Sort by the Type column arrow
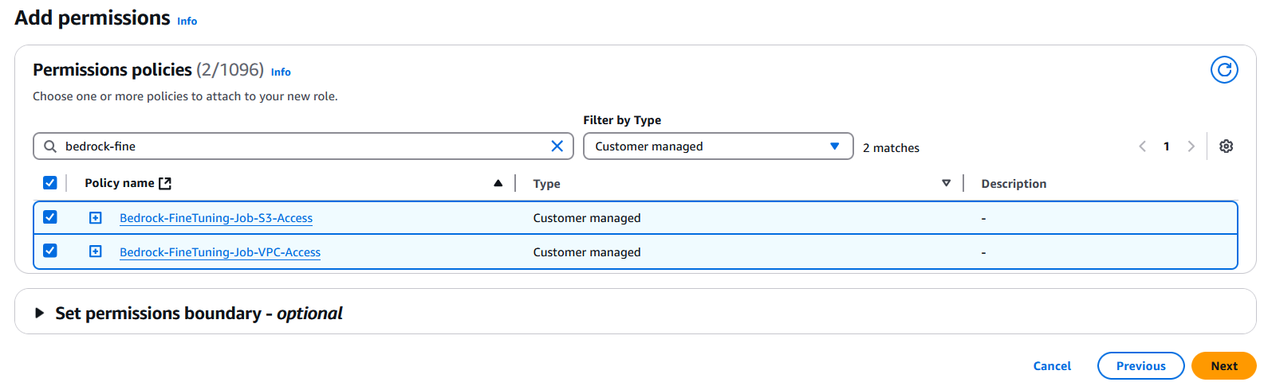Viewport: 1264px width, 386px height. 946,183
